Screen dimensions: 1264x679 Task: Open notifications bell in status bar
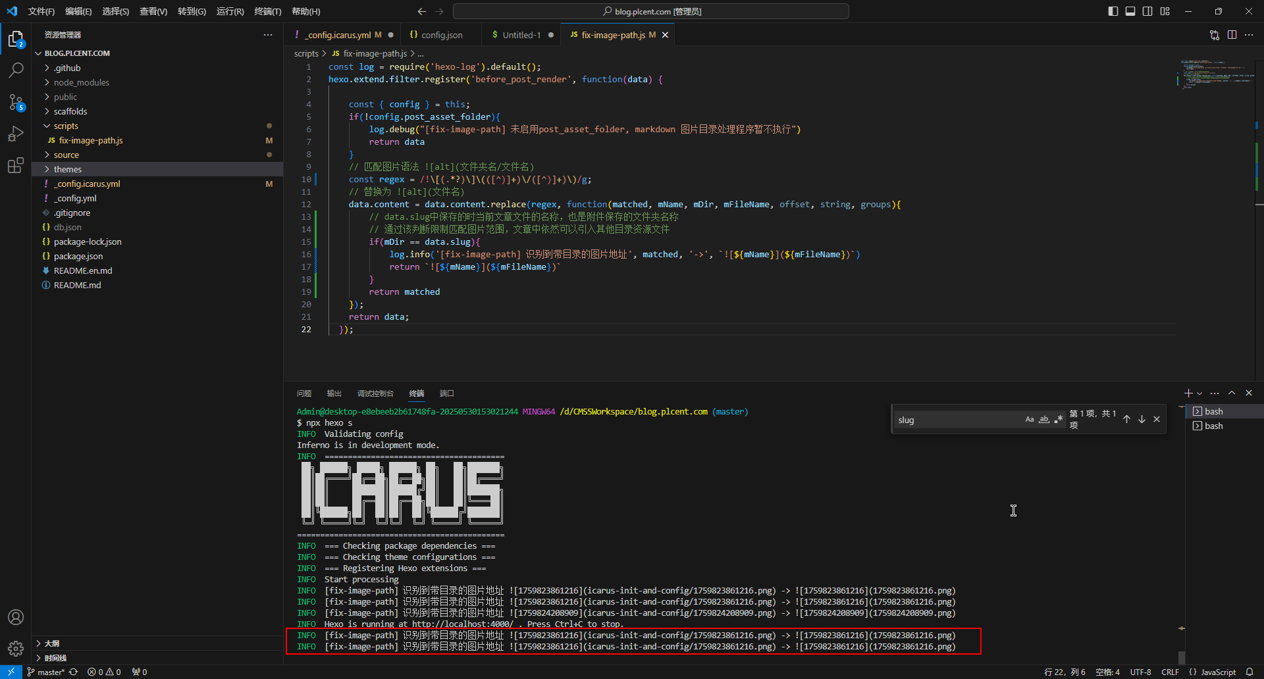pyautogui.click(x=1250, y=672)
